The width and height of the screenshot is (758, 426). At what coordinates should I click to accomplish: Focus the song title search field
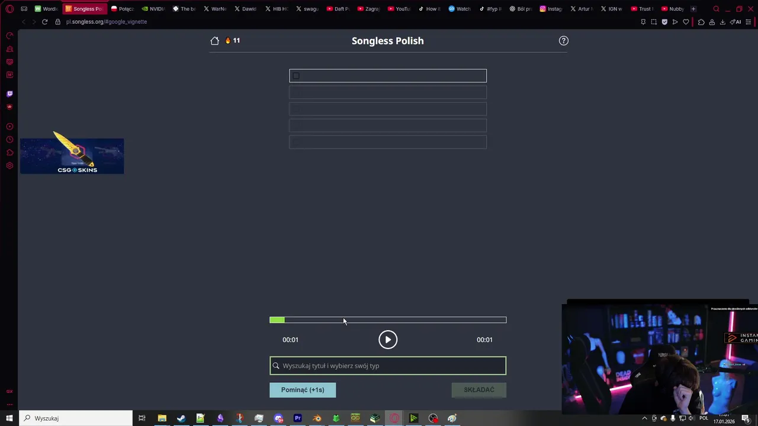388,366
